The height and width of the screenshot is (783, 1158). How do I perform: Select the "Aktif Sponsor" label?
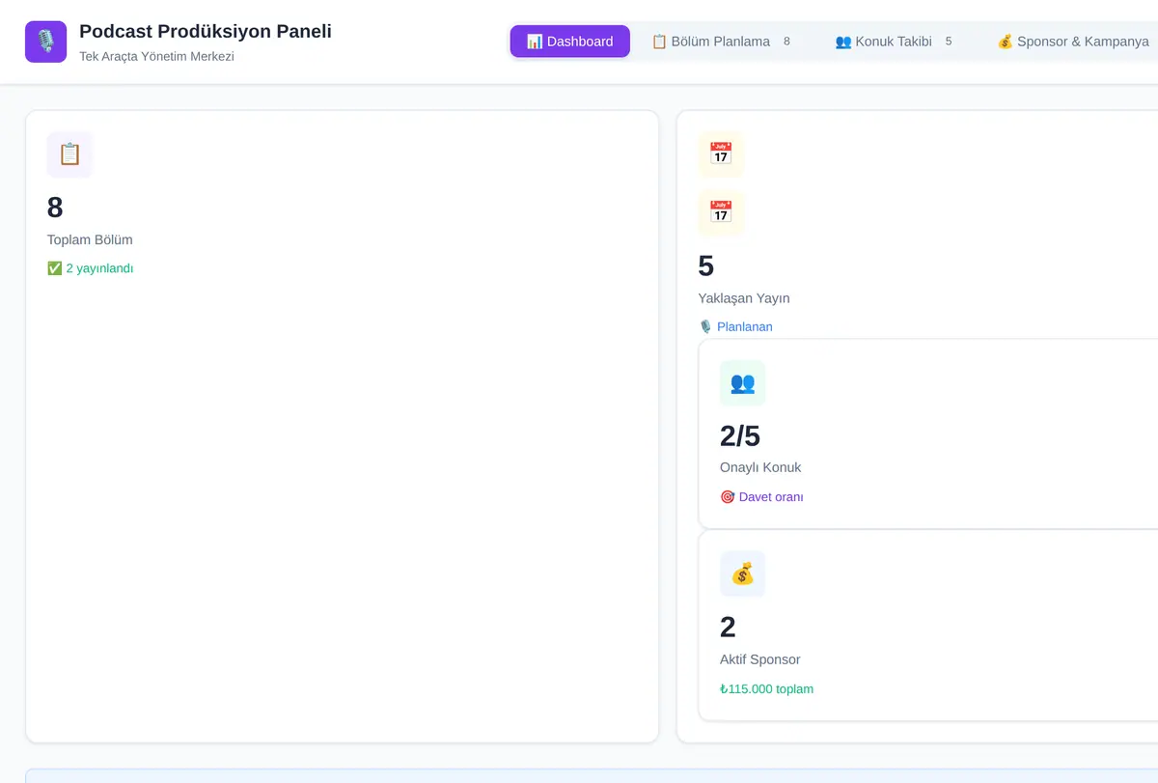[x=760, y=659]
